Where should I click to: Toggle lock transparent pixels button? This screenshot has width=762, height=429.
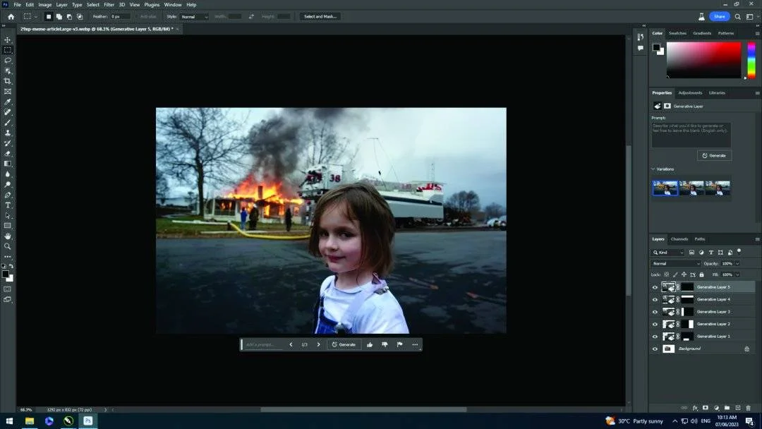pos(667,274)
